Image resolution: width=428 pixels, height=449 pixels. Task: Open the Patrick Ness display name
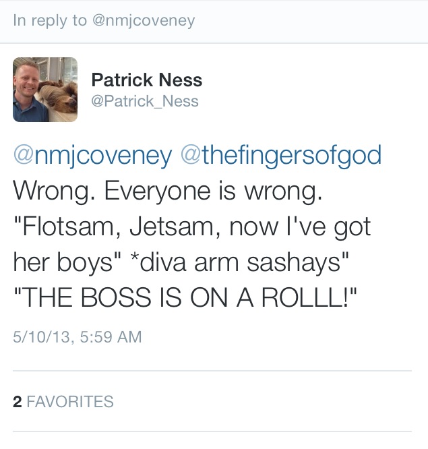[x=146, y=80]
